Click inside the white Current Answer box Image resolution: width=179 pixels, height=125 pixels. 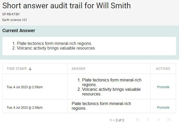[89, 46]
